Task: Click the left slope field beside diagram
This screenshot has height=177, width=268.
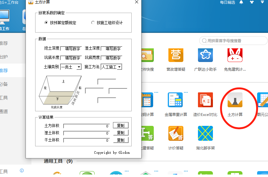Action: (x=94, y=91)
